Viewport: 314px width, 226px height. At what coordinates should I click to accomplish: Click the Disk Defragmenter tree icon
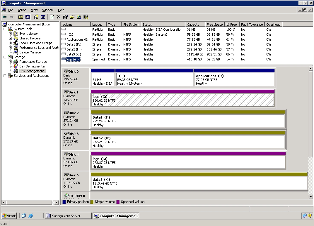pos(16,66)
